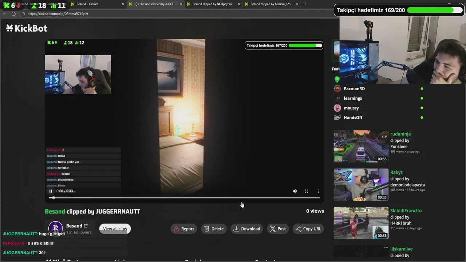Click the '161 Followers' text

[79, 233]
